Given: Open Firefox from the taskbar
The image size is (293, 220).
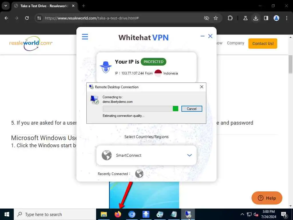Looking at the screenshot, I should pyautogui.click(x=118, y=214).
